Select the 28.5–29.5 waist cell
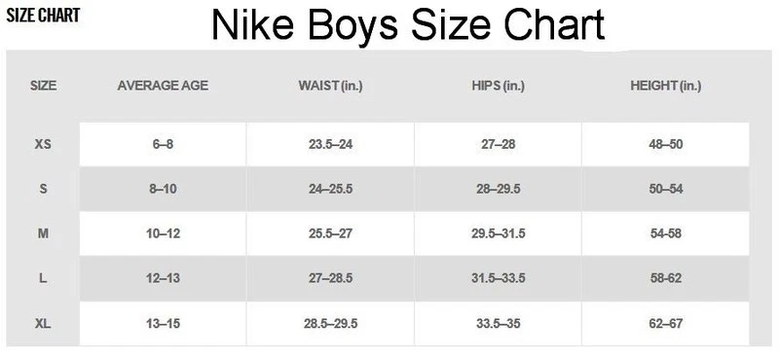 (x=330, y=324)
